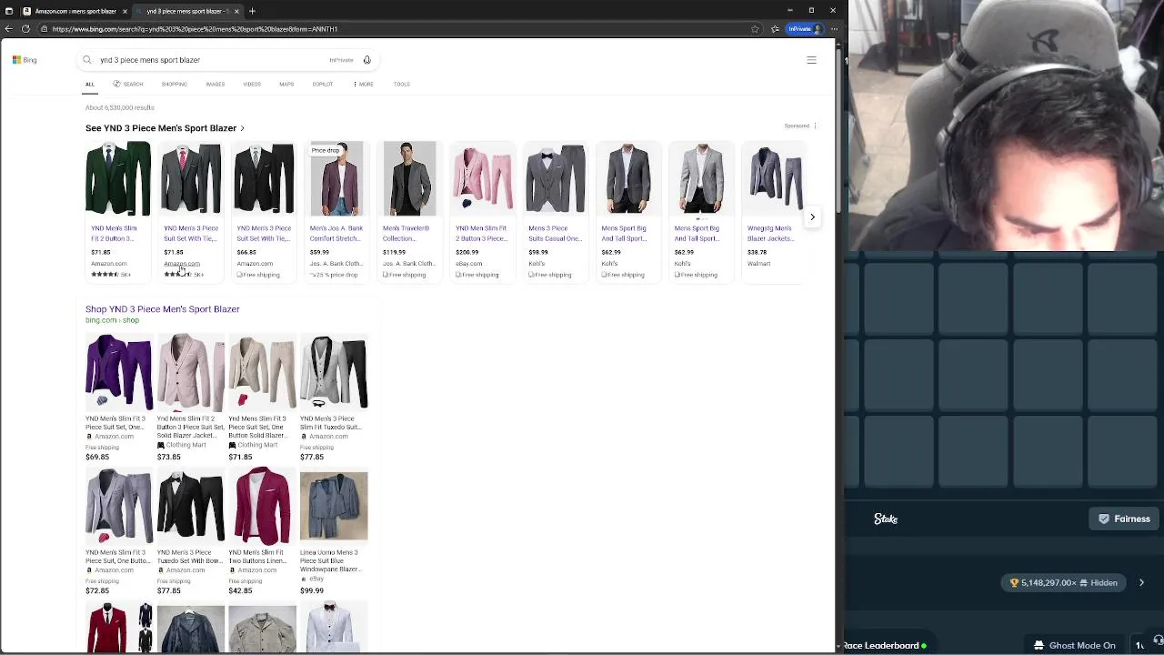Click the right chevron beside the multiplier badge

point(1141,582)
